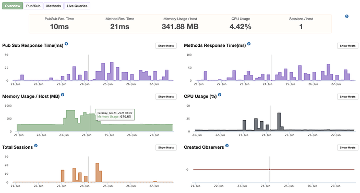
Task: Open help for Methods Response Time
Action: [249, 44]
